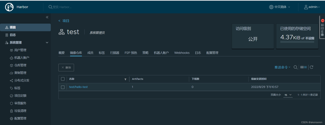Check the test/hello-test row checkbox

point(63,87)
